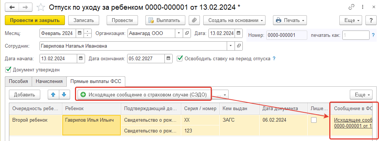Screen dimensions: 380x141
Task: Expand the dropdown with three dots next to СЭДО
Action: [x=220, y=94]
